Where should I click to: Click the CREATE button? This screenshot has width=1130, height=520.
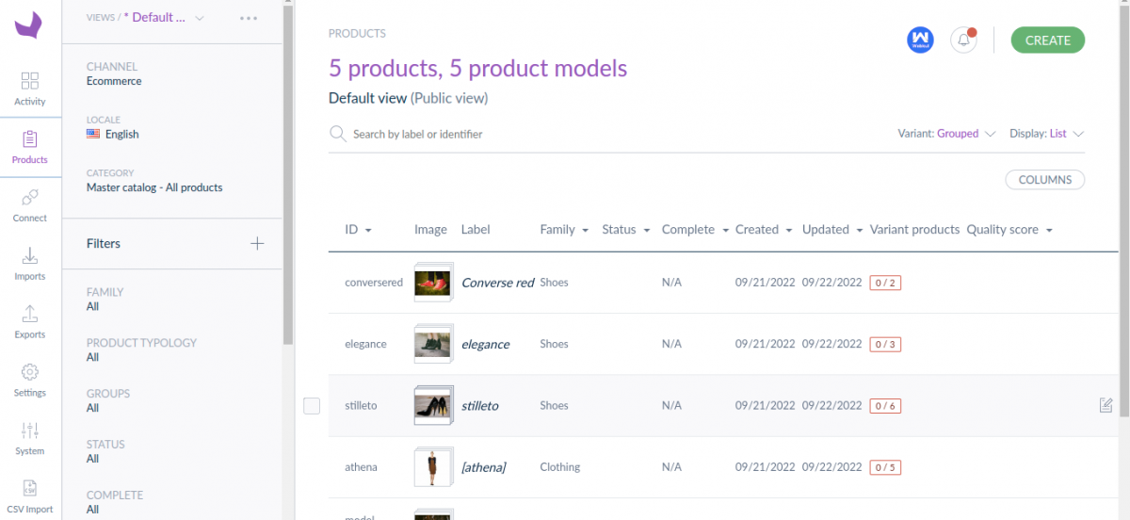(1048, 41)
